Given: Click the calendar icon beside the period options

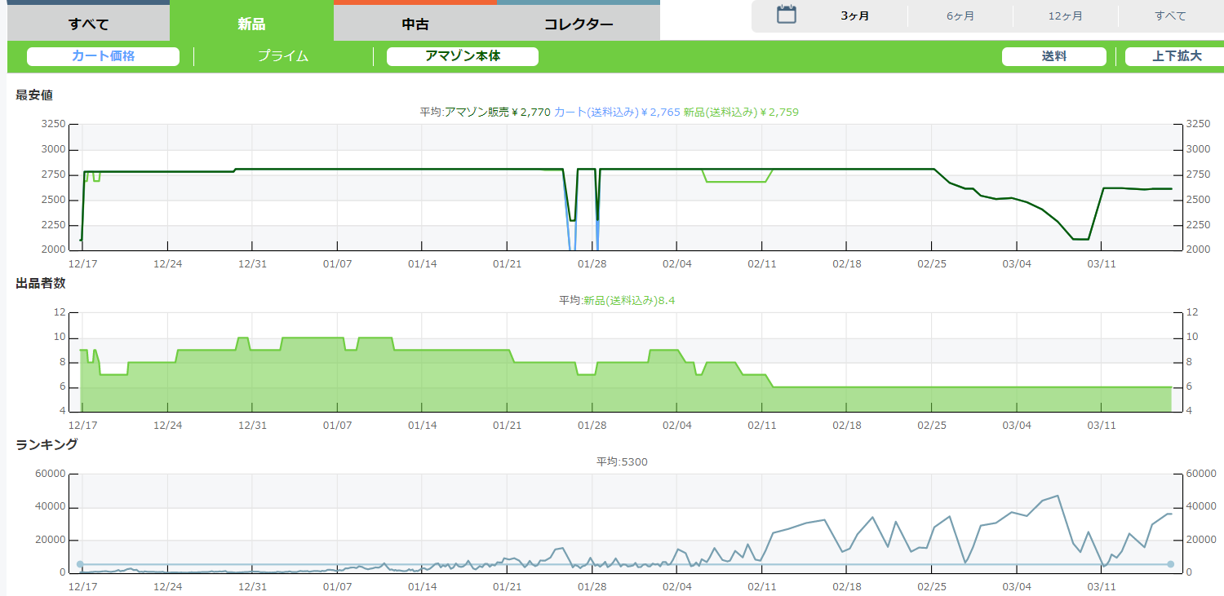Looking at the screenshot, I should [786, 15].
